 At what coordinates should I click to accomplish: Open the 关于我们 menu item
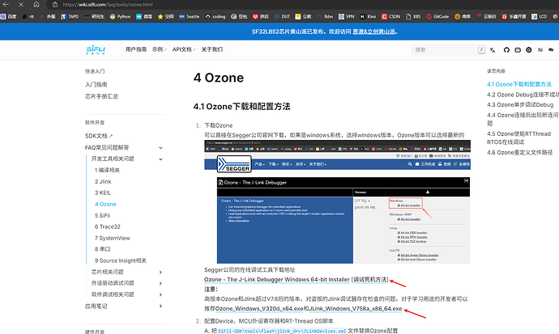click(x=211, y=49)
